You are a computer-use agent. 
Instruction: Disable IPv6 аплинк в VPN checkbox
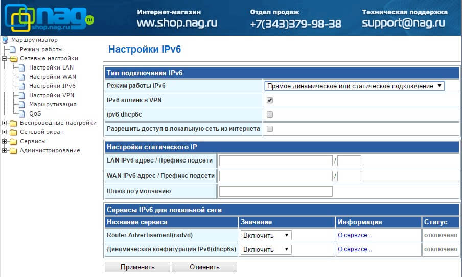[270, 100]
